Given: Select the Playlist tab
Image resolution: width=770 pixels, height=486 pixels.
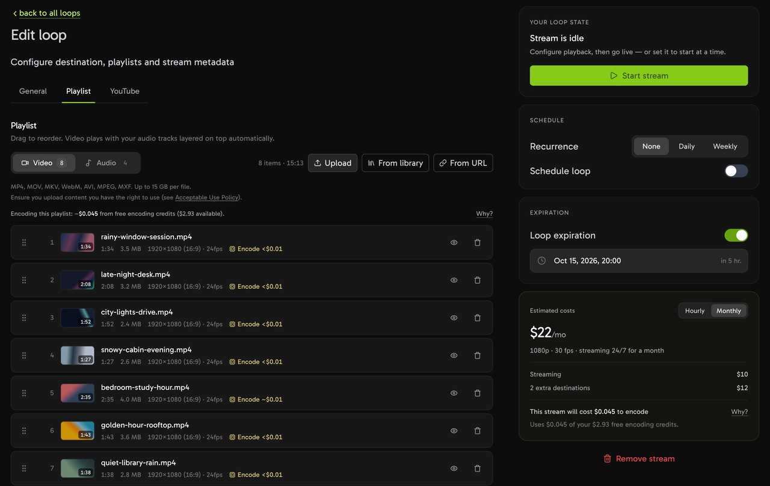Looking at the screenshot, I should coord(78,91).
